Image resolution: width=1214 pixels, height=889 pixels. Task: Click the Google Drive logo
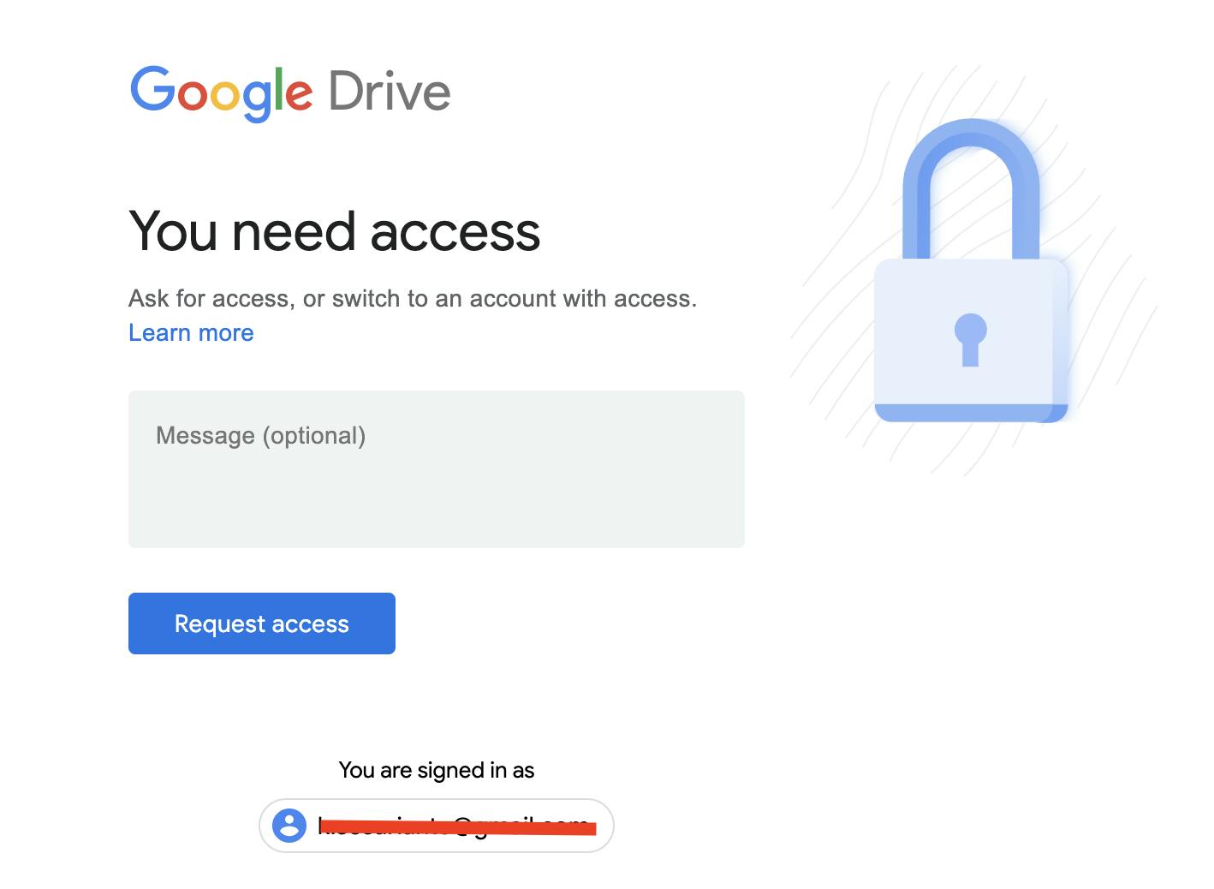pos(290,92)
